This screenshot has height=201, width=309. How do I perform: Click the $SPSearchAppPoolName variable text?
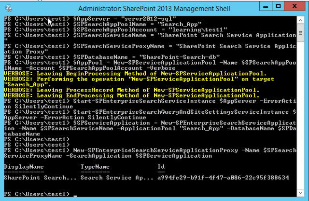click(110, 25)
